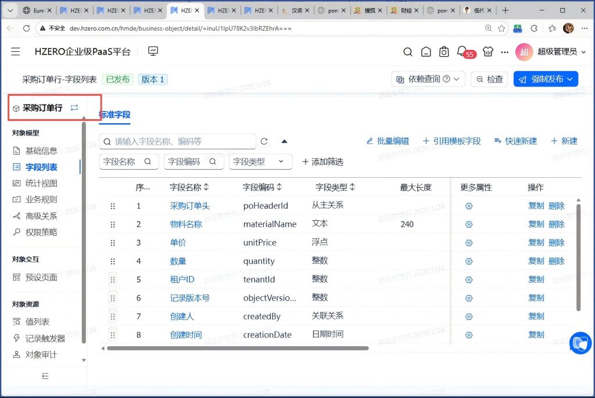Click the refresh icon next to search box

click(264, 141)
